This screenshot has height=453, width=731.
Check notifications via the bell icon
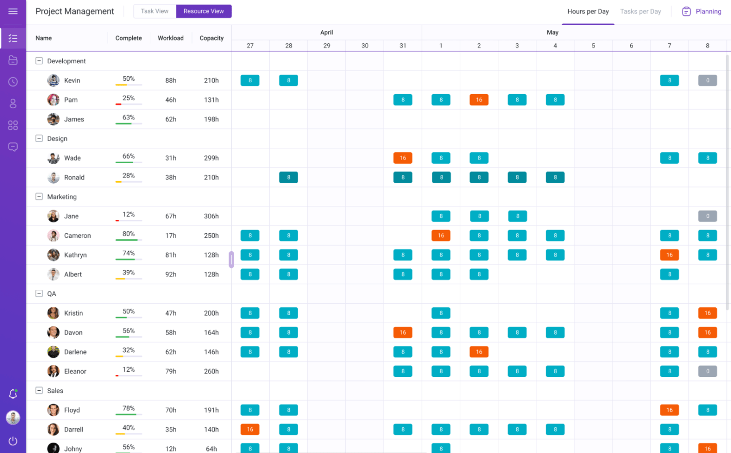pos(13,394)
